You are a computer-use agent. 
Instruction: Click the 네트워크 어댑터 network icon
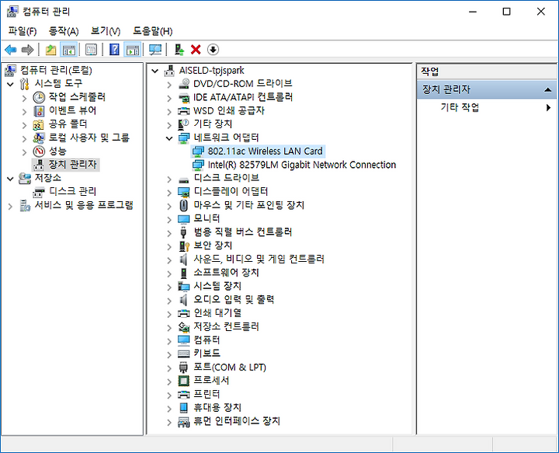point(183,138)
